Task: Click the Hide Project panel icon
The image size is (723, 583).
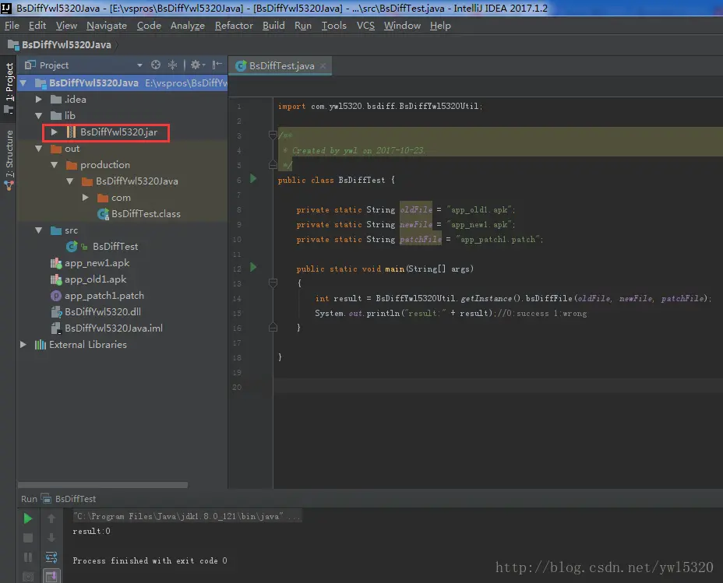Action: click(x=217, y=65)
